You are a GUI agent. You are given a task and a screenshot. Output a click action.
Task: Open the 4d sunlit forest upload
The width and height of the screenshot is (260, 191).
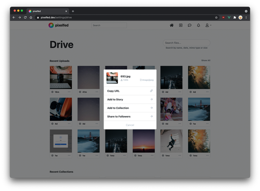[199, 78]
